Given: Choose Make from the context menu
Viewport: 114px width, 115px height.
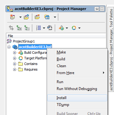Looking at the screenshot, I should click(x=77, y=52).
